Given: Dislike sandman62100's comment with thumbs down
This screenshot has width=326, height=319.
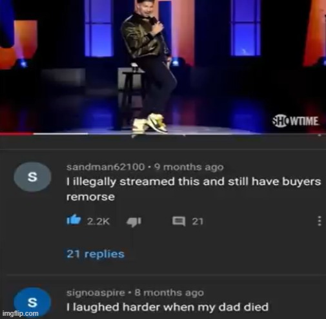Looking at the screenshot, I should (x=134, y=222).
